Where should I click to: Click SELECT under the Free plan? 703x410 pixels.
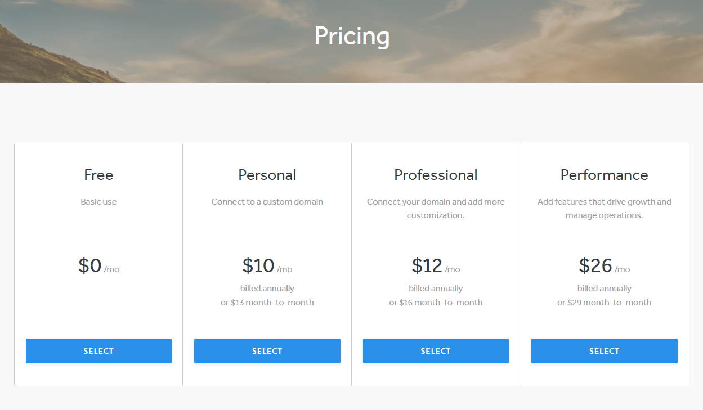[98, 351]
